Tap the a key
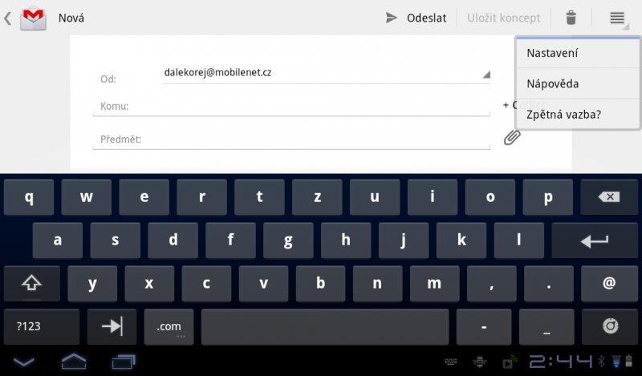 [57, 241]
